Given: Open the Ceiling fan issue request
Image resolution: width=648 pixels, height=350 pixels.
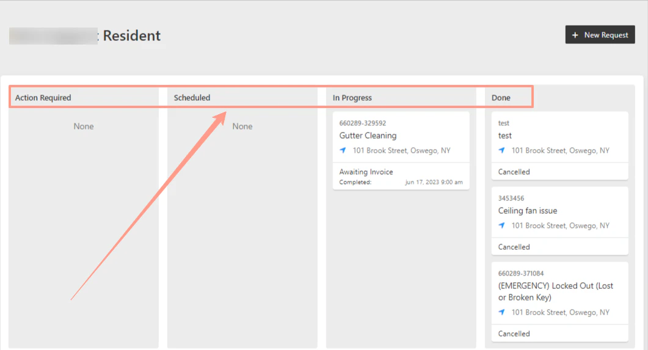Looking at the screenshot, I should 559,221.
